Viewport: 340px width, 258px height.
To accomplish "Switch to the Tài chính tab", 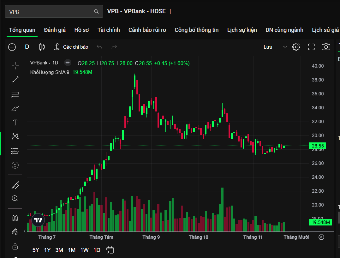I will (109, 30).
